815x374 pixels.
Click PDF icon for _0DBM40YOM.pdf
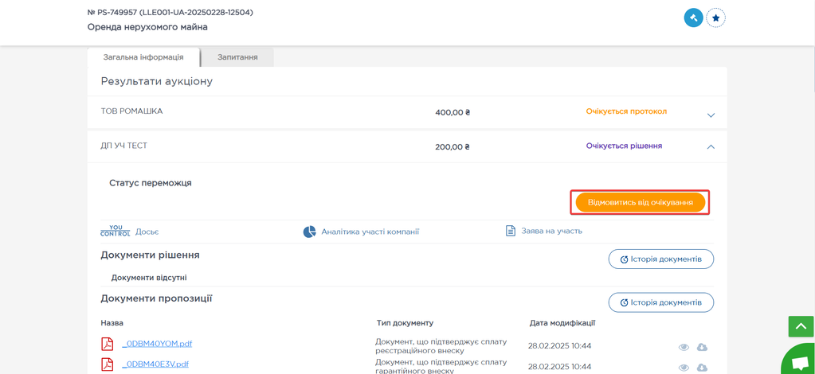click(108, 344)
